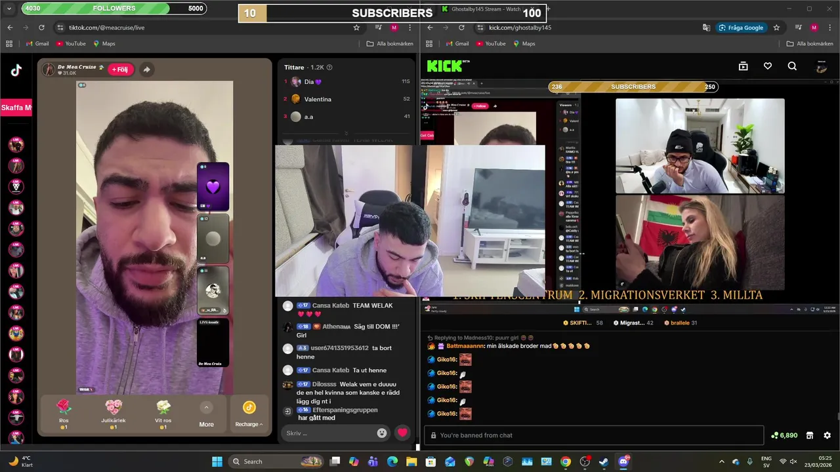
Task: Open emoji picker in TikTok chat
Action: click(x=382, y=433)
